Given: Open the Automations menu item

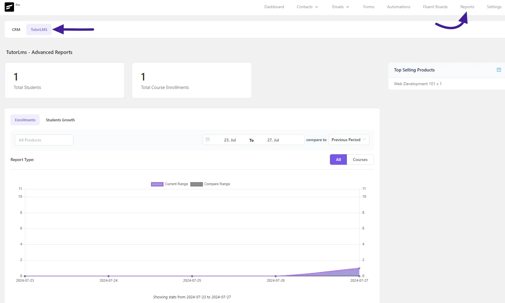Looking at the screenshot, I should 399,7.
